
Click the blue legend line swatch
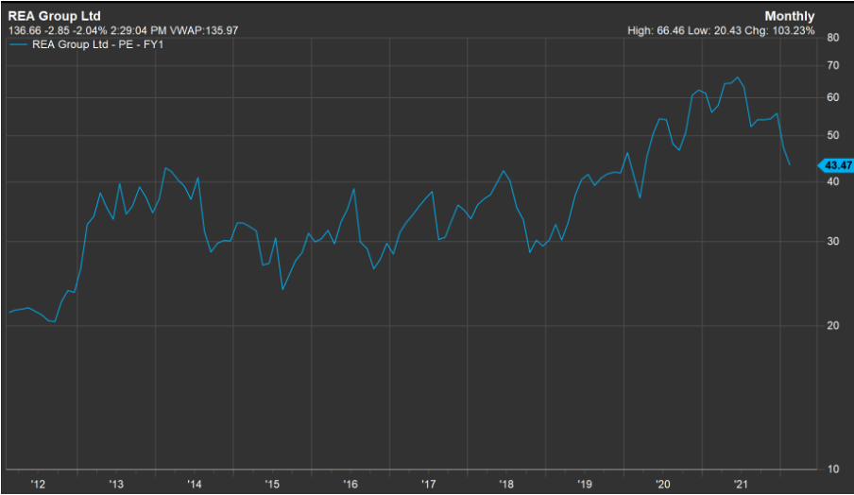20,44
